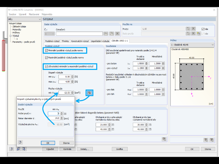Click the help icon in main bottom bar
The image size is (219, 164).
12,149
